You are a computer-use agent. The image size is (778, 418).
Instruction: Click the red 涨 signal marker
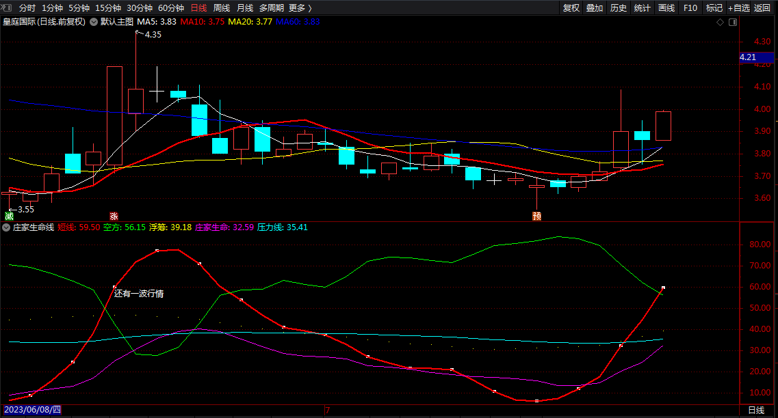[114, 216]
